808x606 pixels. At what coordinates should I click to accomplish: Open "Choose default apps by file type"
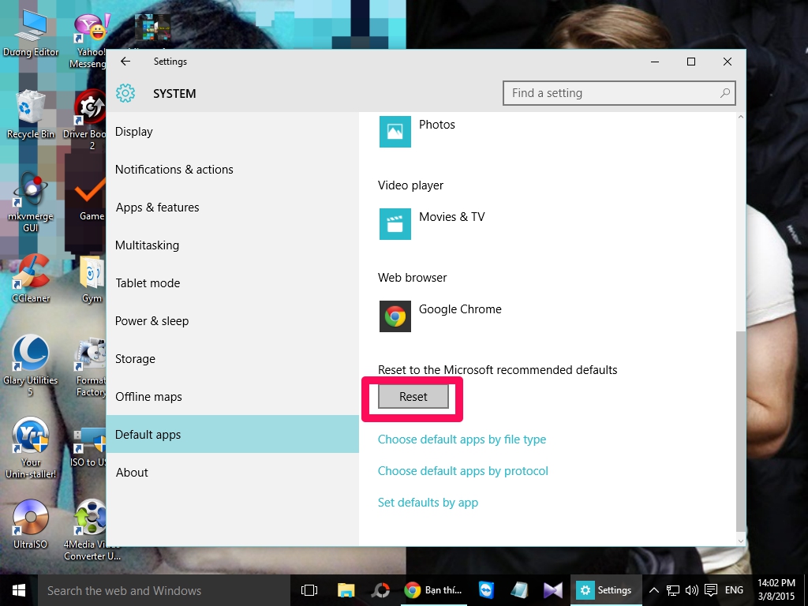[462, 440]
